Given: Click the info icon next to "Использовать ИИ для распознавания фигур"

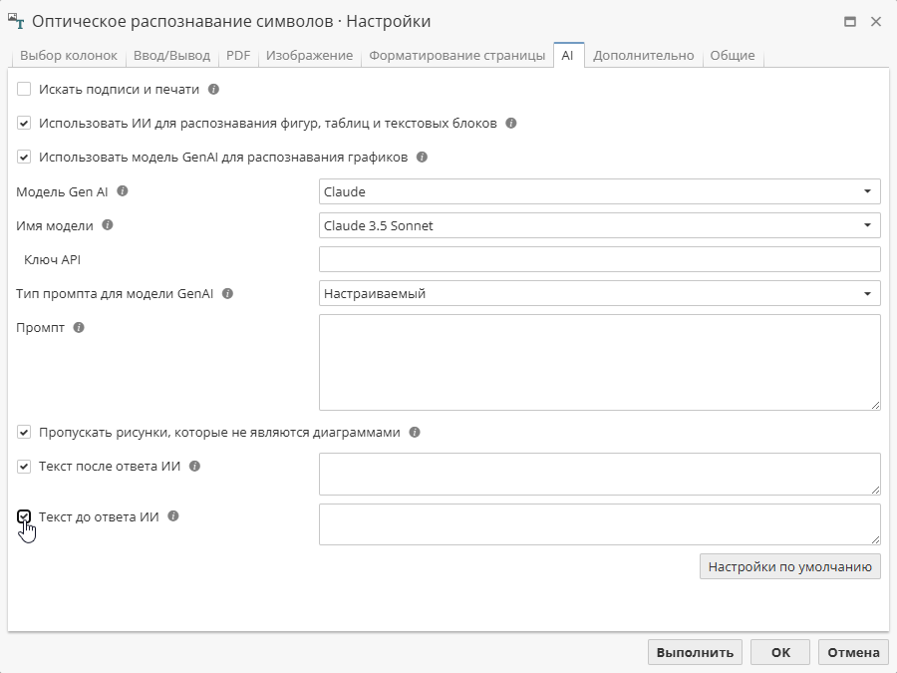Looking at the screenshot, I should 512,123.
